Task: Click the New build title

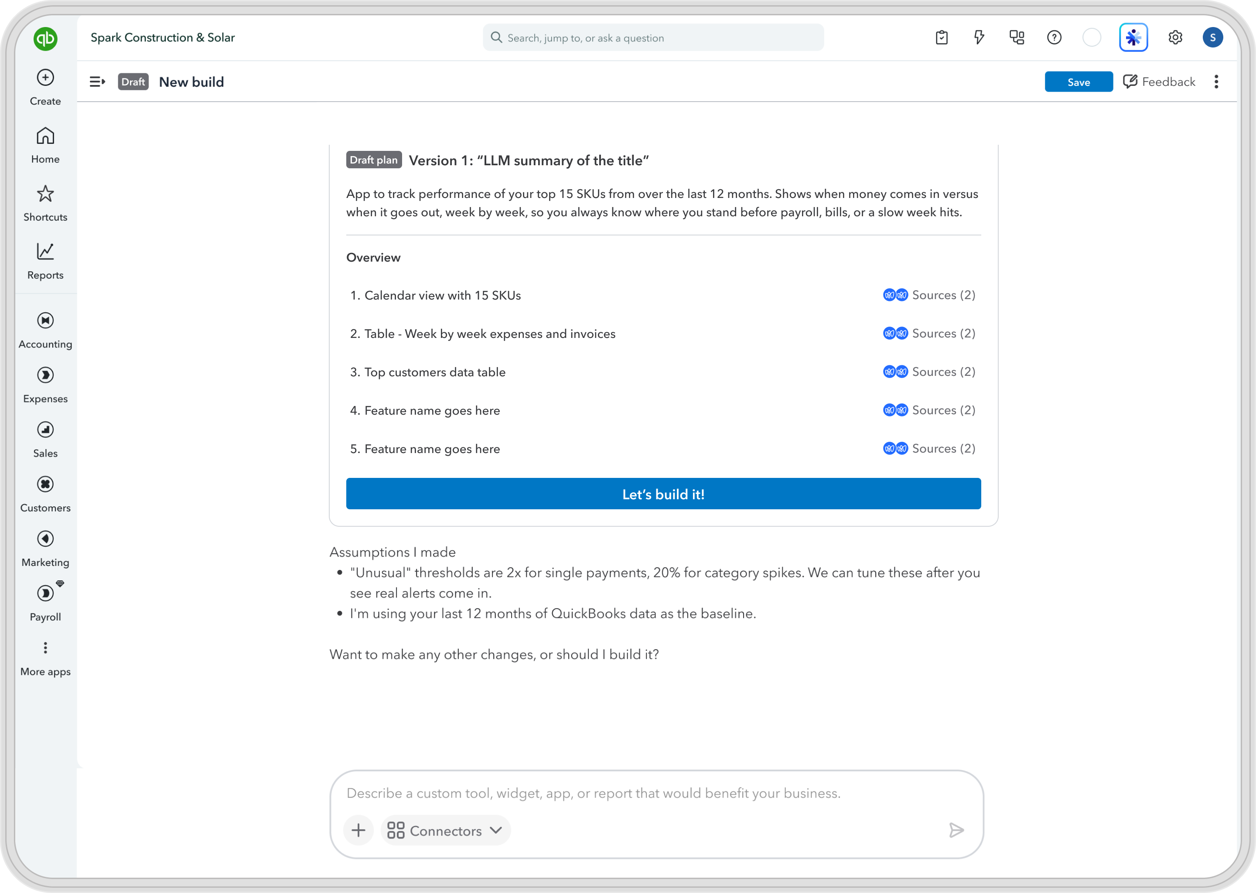Action: pyautogui.click(x=191, y=82)
